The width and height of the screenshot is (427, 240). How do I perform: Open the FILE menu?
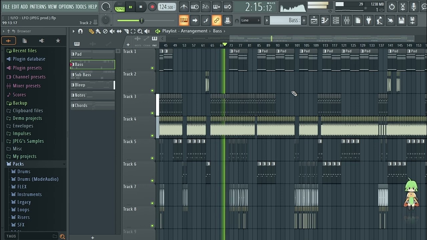[x=6, y=7]
